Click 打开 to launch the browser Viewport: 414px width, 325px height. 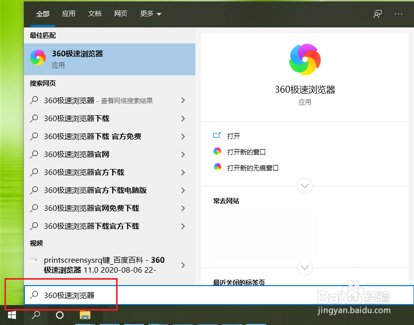pos(234,135)
